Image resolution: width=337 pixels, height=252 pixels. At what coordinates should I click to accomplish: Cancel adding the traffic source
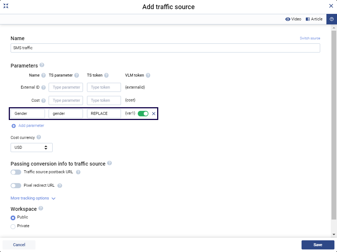click(x=19, y=245)
